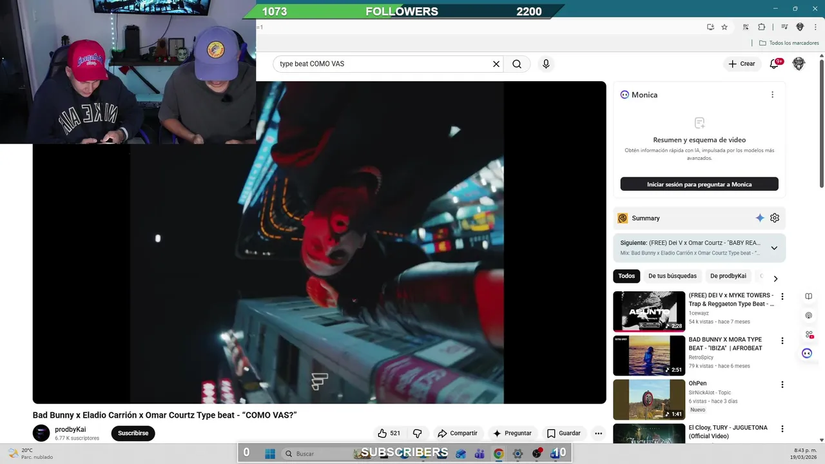Click the blue sparkle icon in Summary

pyautogui.click(x=760, y=218)
